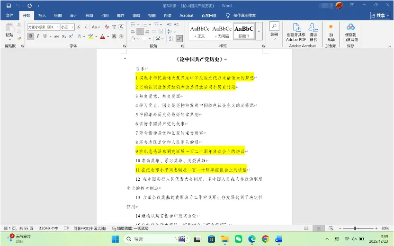Viewport: 394px width, 246px height.
Task: Click the Request Signatures (请求签名) icon
Action: coord(313,32)
